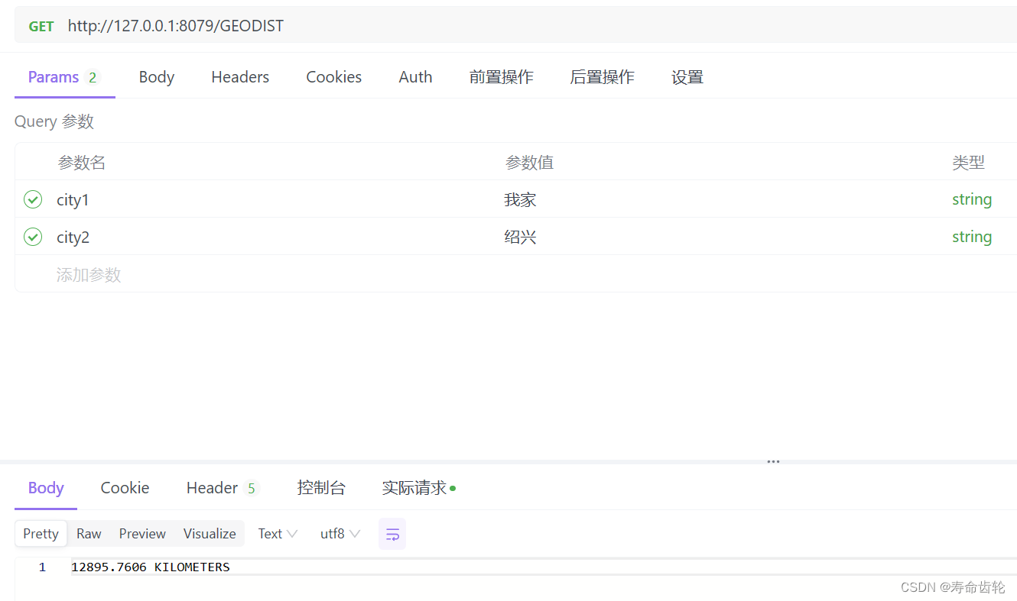Uncheck the city2 parameter checkbox
The width and height of the screenshot is (1017, 601).
tap(33, 237)
